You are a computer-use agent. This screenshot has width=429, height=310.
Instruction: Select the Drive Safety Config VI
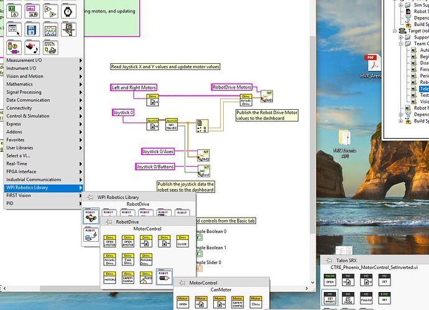[128, 278]
